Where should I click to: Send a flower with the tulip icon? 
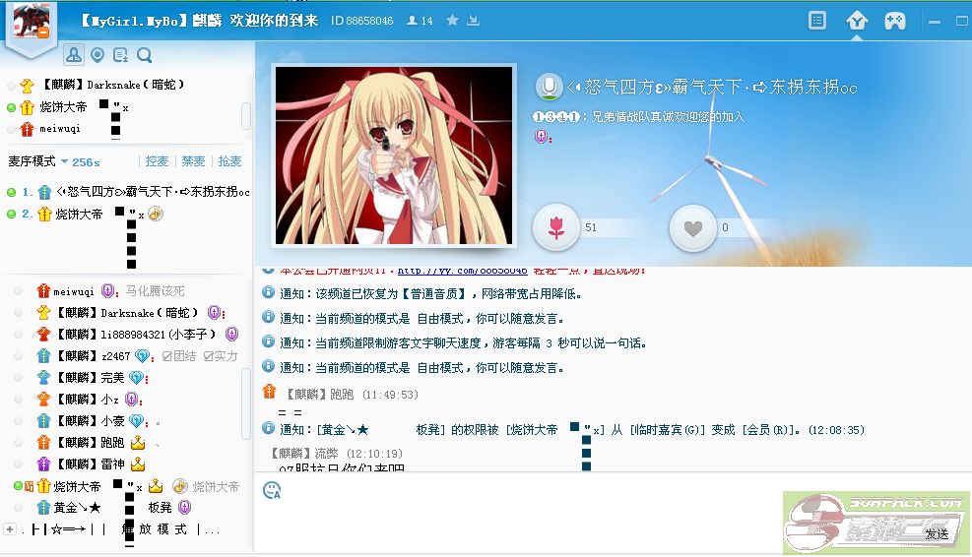pos(556,228)
